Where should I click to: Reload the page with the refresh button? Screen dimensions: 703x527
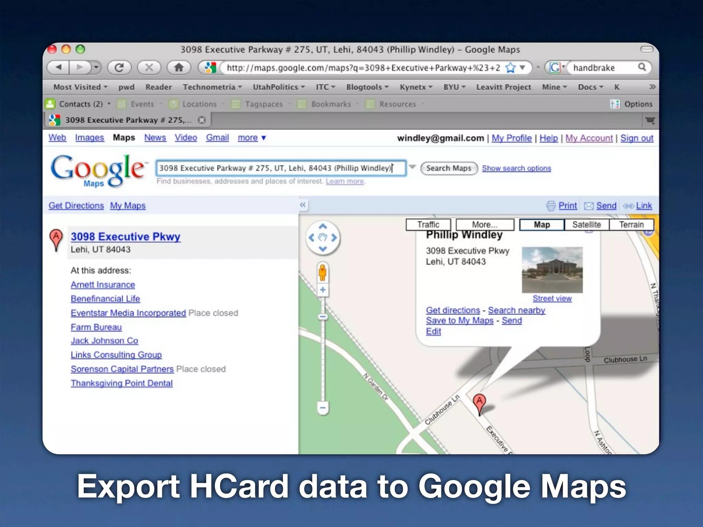119,67
